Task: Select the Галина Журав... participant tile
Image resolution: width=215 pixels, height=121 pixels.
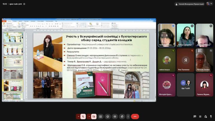Action: (x=204, y=85)
